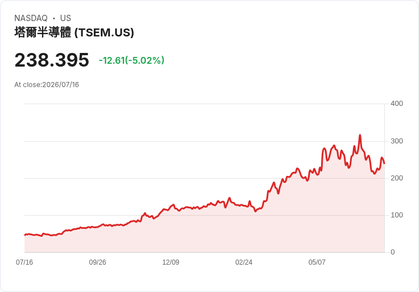Click the 09/26 x-axis date label
Screen dimensions: 419x292
point(97,262)
